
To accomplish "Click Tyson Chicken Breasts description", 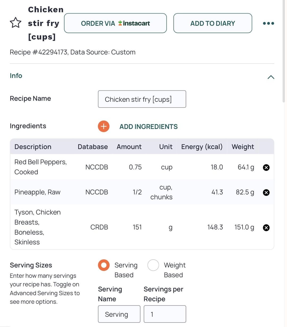I will coord(37,227).
